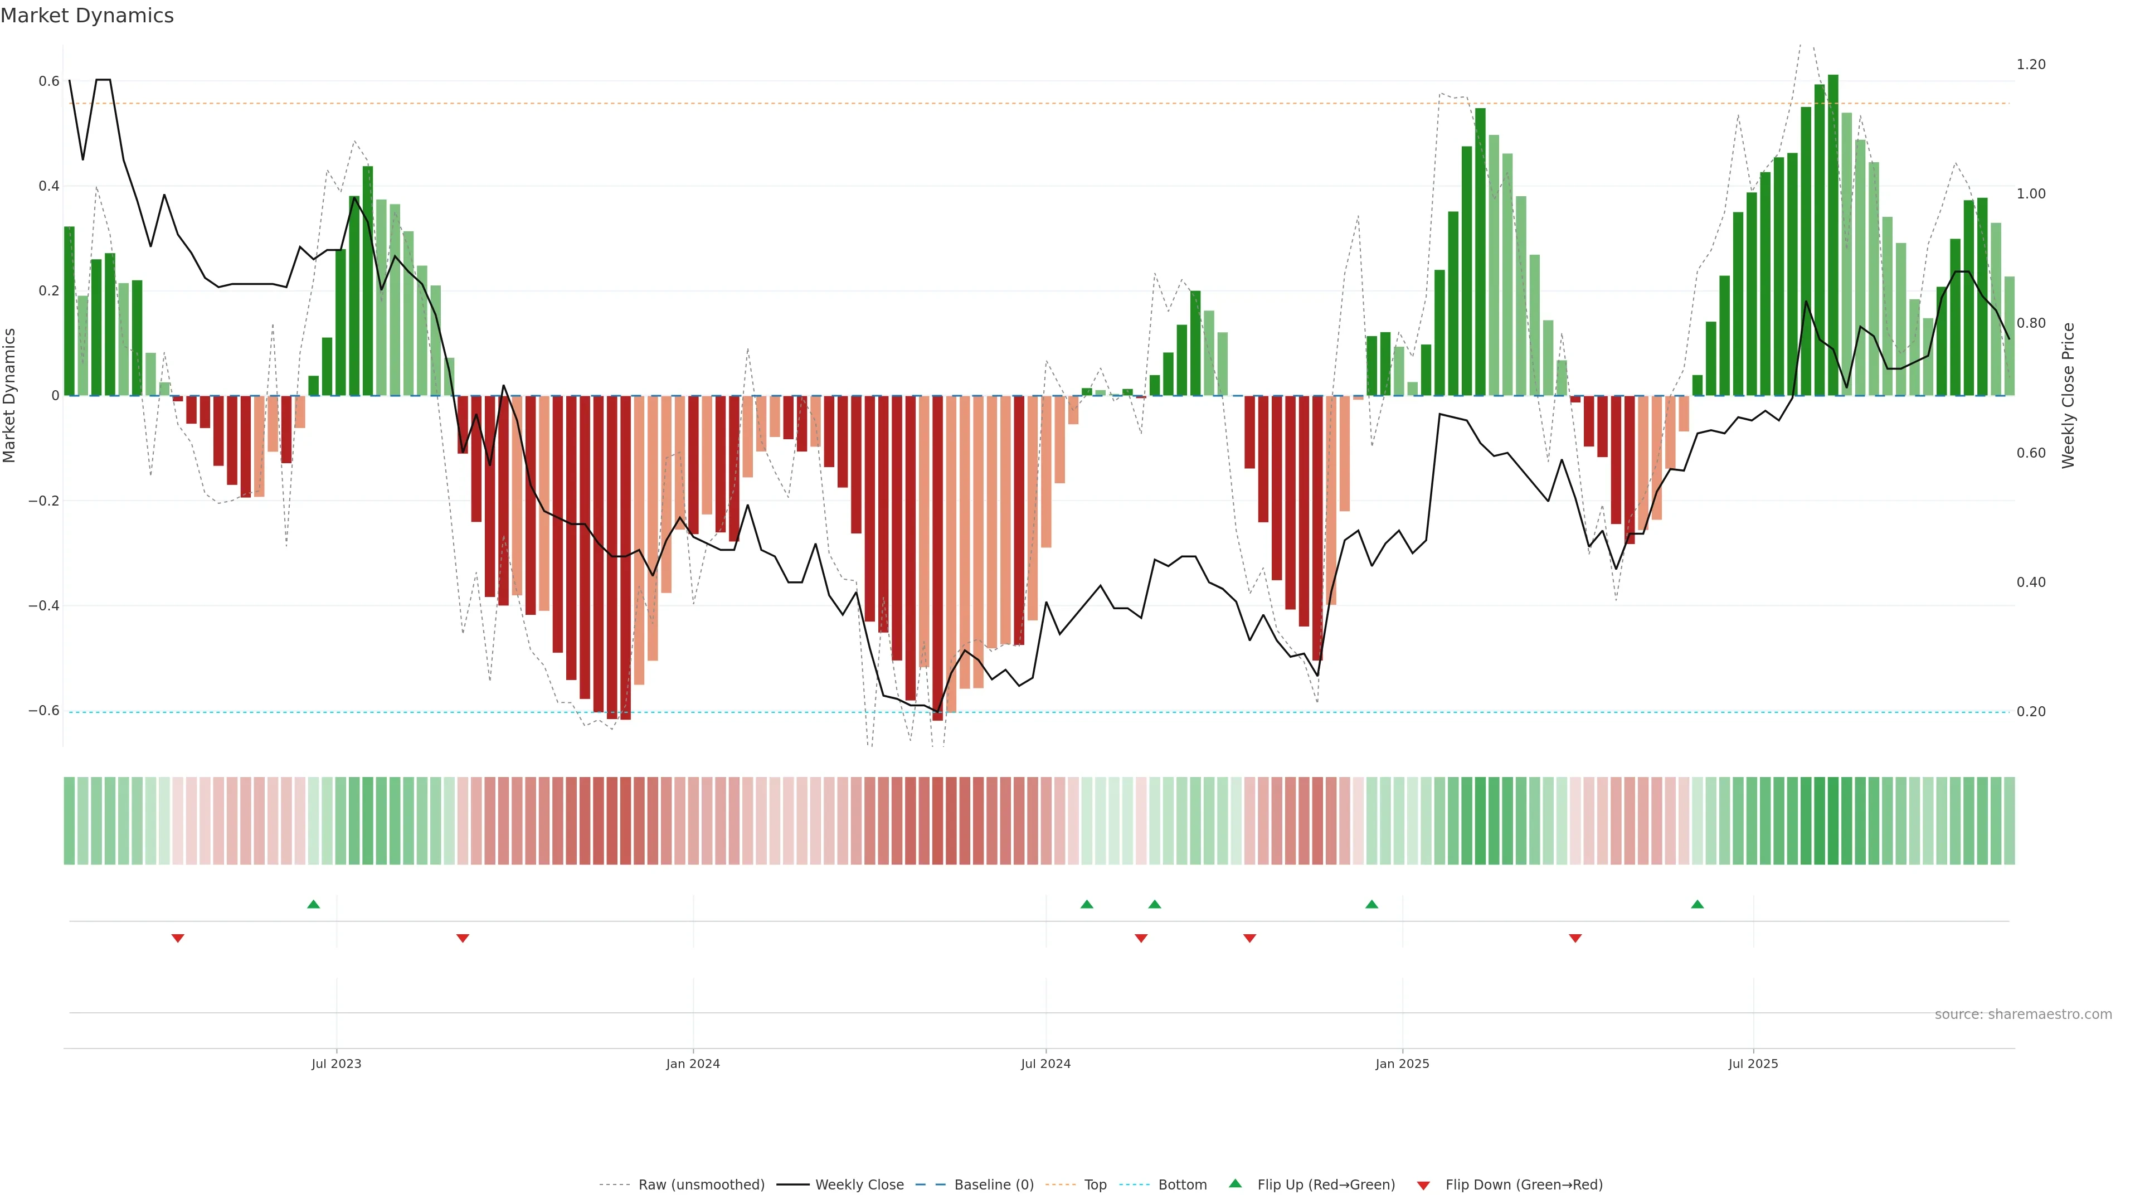Click the Flip Down triangle legend icon
The image size is (2140, 1204).
click(1423, 1185)
